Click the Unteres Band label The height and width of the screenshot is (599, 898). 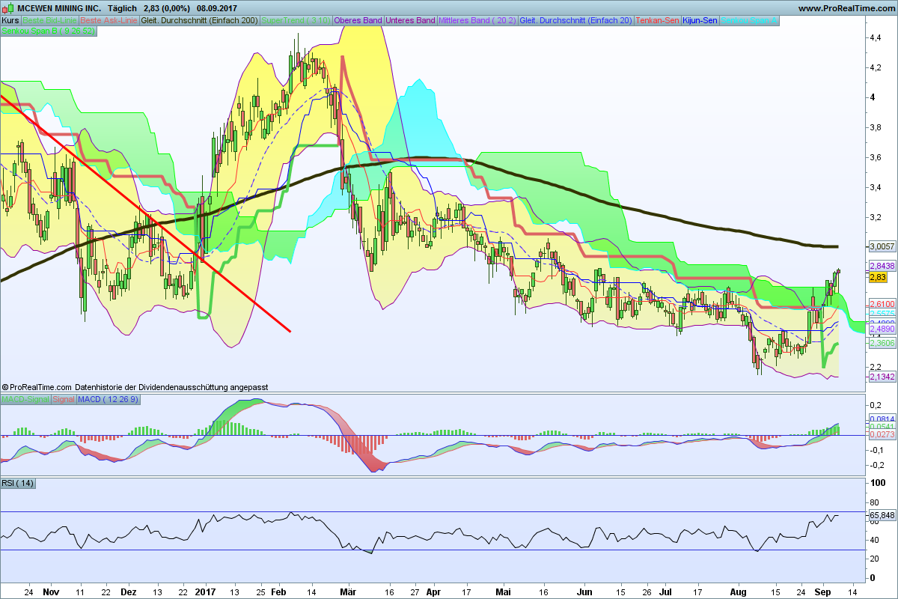tap(409, 20)
